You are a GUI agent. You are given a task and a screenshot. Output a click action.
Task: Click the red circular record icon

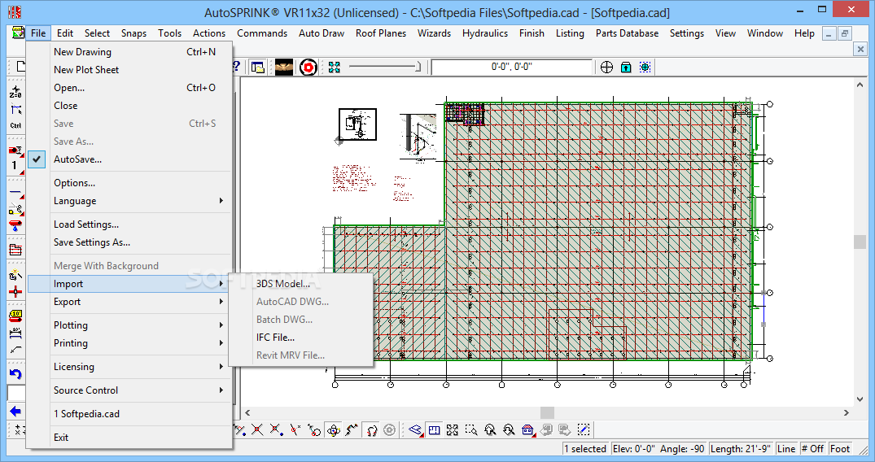coord(308,68)
